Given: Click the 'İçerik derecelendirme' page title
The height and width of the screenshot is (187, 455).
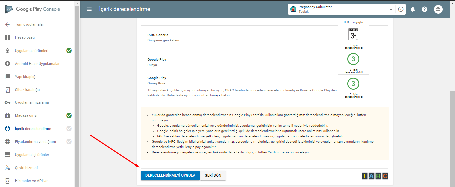Looking at the screenshot, I should (x=125, y=9).
